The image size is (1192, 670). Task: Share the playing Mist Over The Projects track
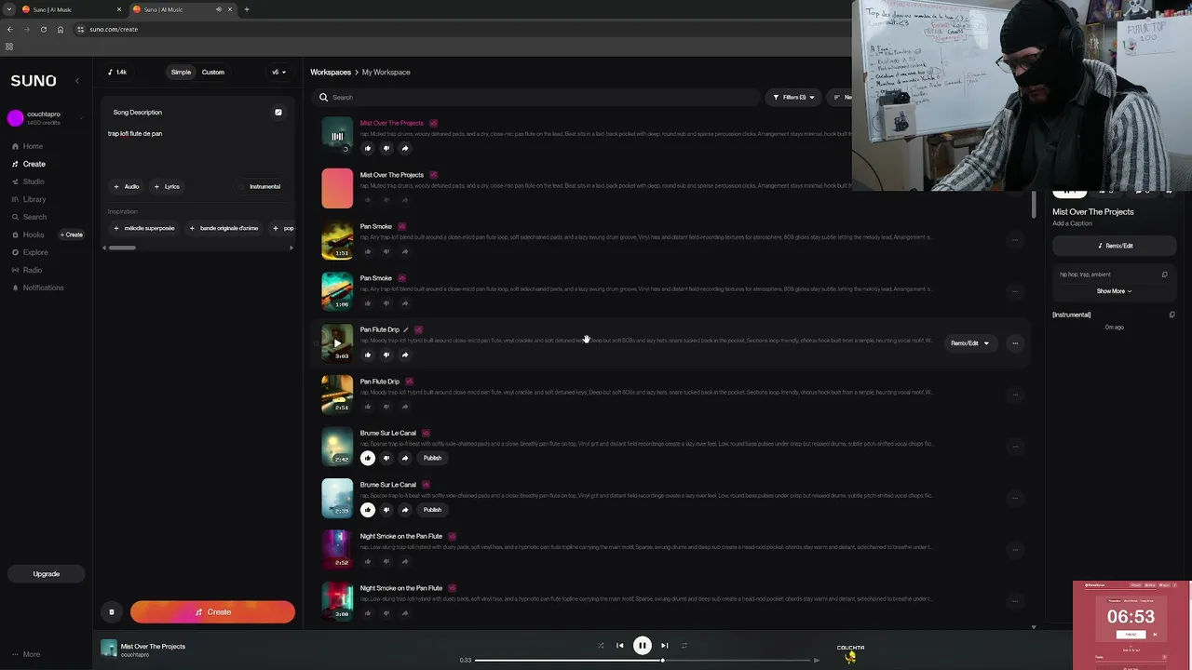[x=405, y=148]
